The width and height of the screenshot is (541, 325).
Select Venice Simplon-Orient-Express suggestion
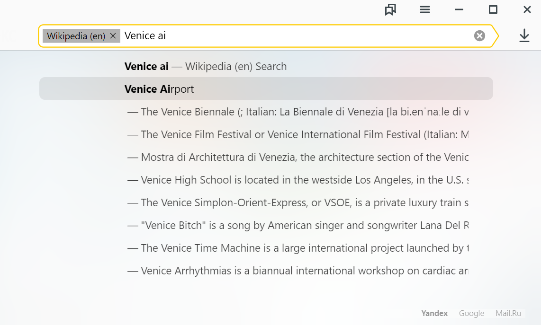(266, 202)
